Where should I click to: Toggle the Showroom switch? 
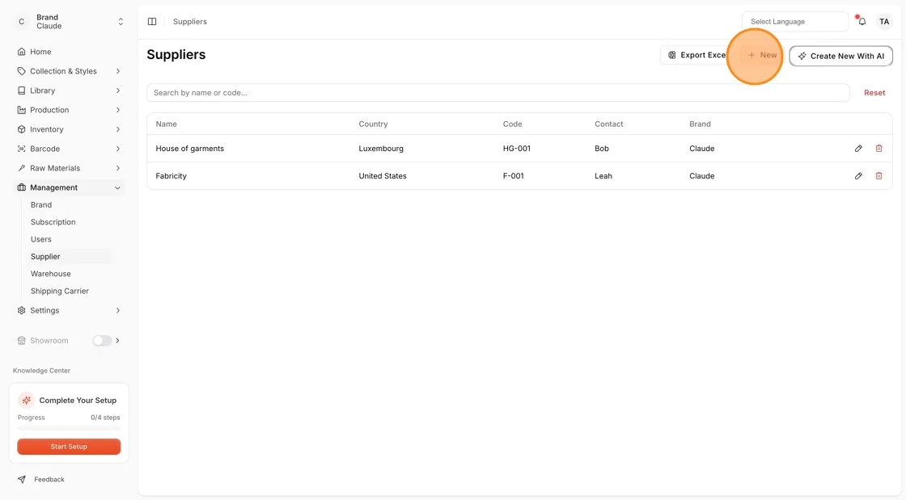click(x=102, y=341)
